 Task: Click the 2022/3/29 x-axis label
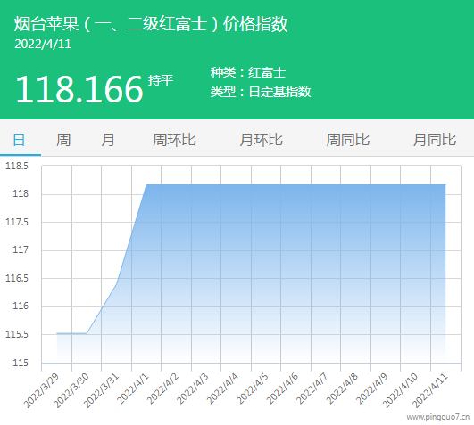click(x=42, y=390)
